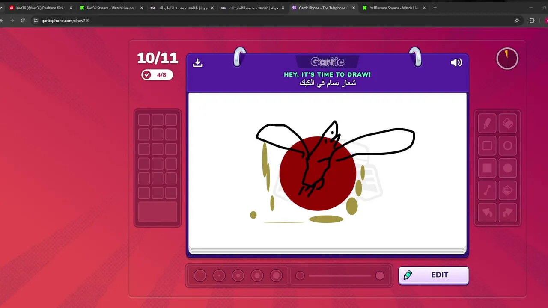Select the smallest brush size

[200, 276]
